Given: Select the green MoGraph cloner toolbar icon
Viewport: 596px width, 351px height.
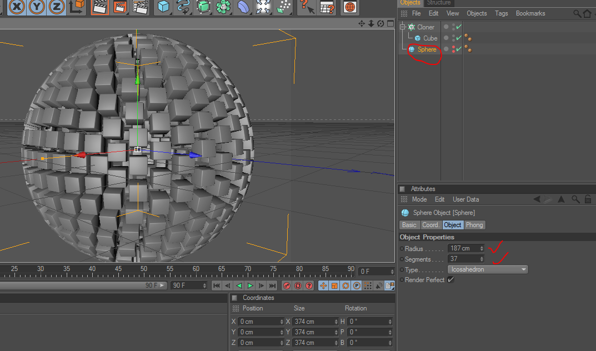Looking at the screenshot, I should 223,7.
